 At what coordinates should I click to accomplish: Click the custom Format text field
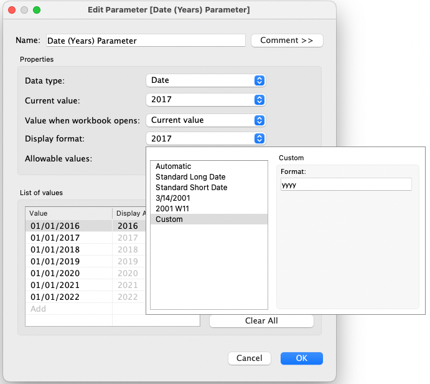[346, 185]
